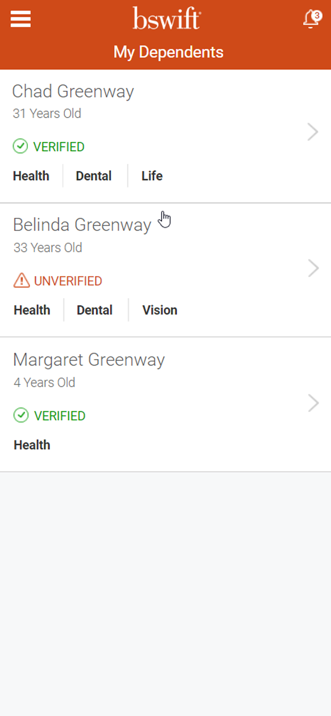
Task: Select Belinda's Vision benefit
Action: [160, 310]
